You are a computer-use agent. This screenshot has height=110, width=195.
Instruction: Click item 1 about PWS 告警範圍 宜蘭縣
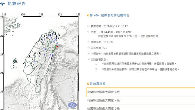click(139, 64)
